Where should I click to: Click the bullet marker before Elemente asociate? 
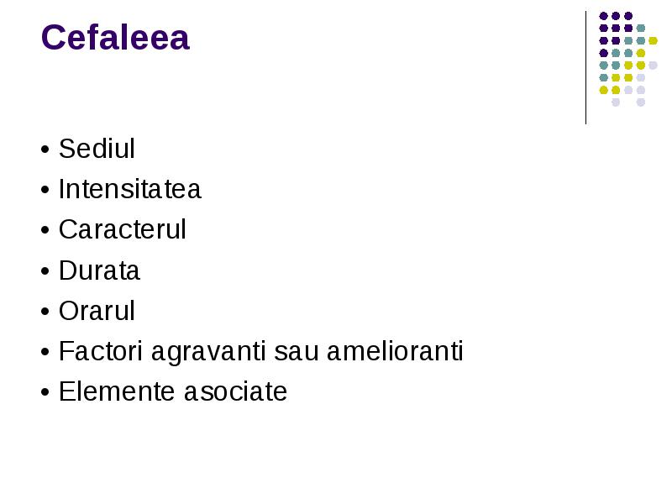(45, 392)
